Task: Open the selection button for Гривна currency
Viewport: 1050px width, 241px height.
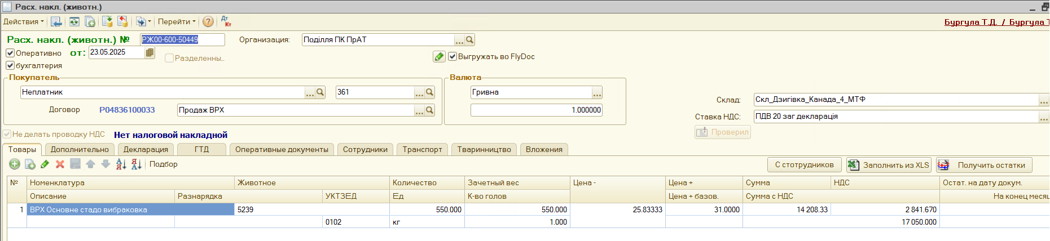Action: [597, 92]
